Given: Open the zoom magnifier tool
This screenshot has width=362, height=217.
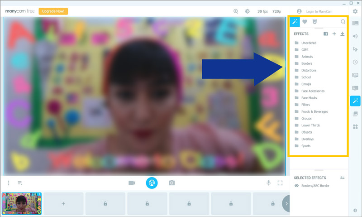Looking at the screenshot, I should coord(236,11).
